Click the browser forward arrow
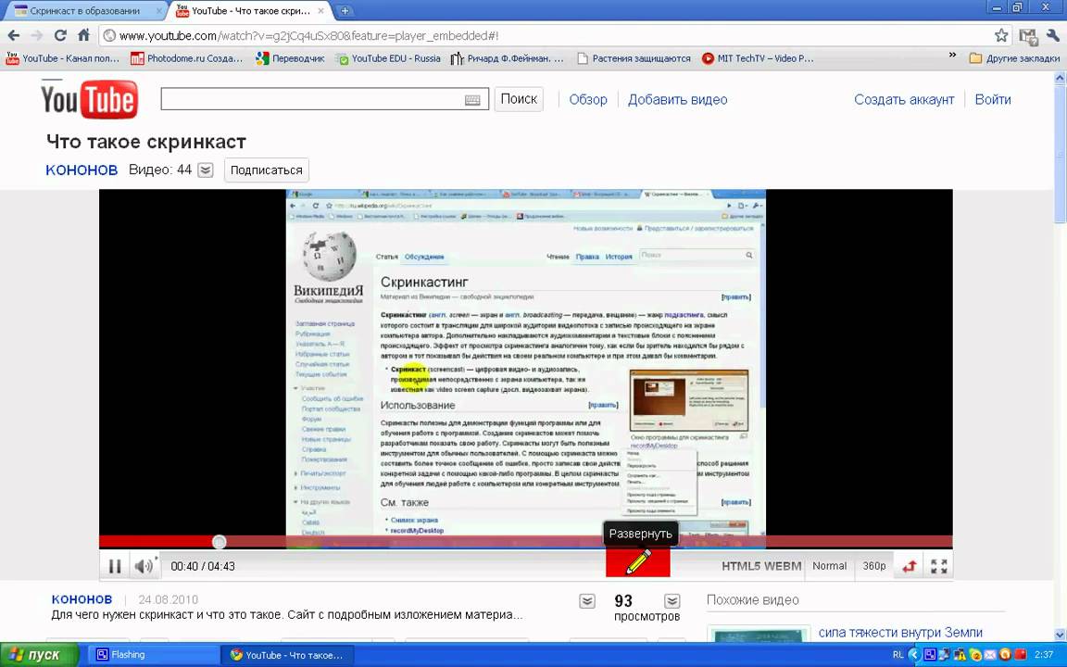The width and height of the screenshot is (1067, 667). (37, 35)
